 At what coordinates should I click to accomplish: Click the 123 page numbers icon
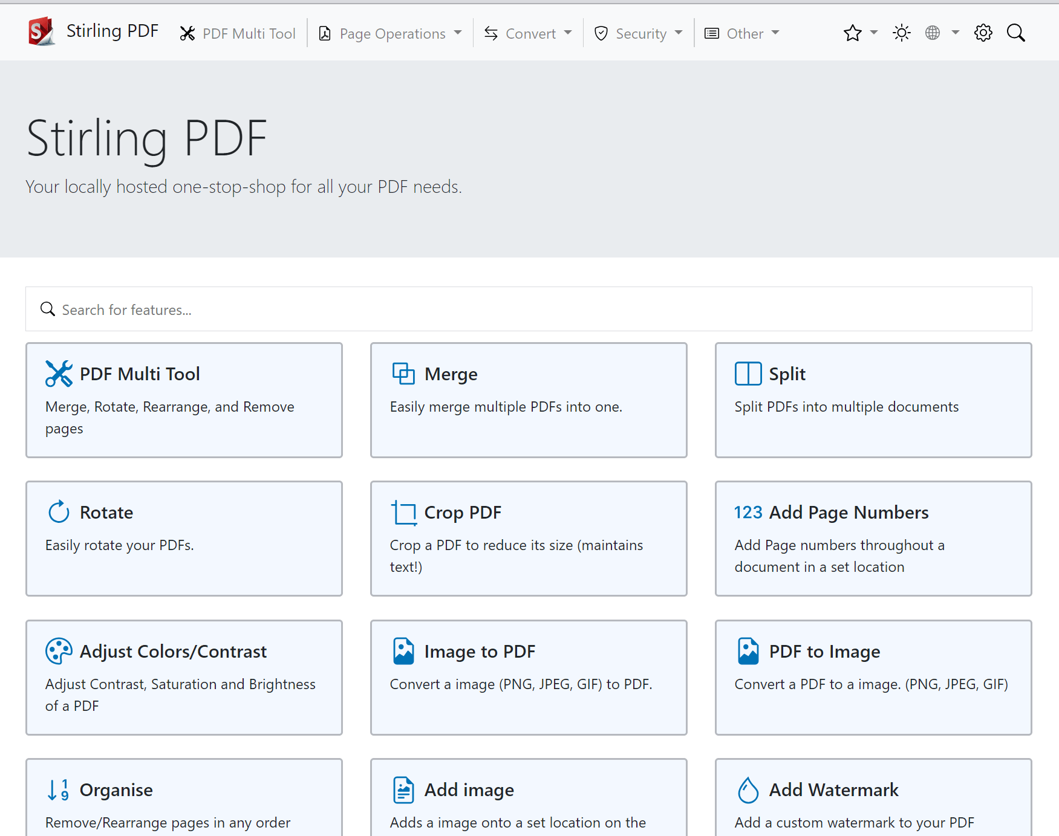coord(748,512)
